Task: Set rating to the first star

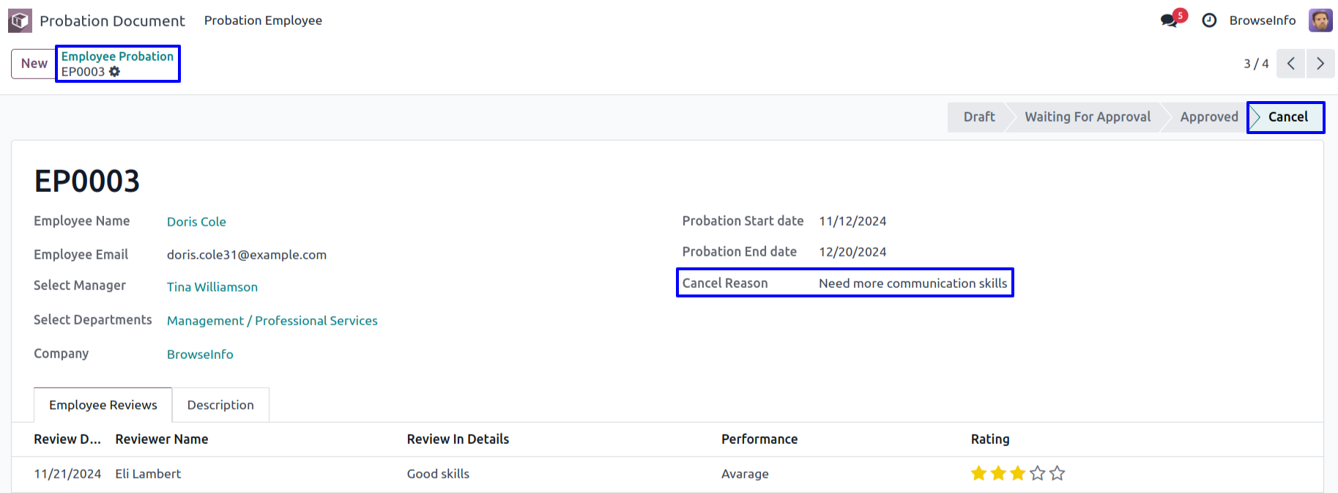Action: coord(978,473)
